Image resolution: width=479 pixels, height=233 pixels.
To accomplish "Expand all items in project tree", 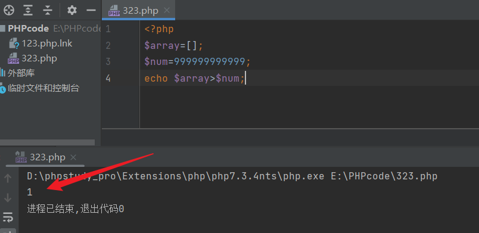I will coord(28,10).
